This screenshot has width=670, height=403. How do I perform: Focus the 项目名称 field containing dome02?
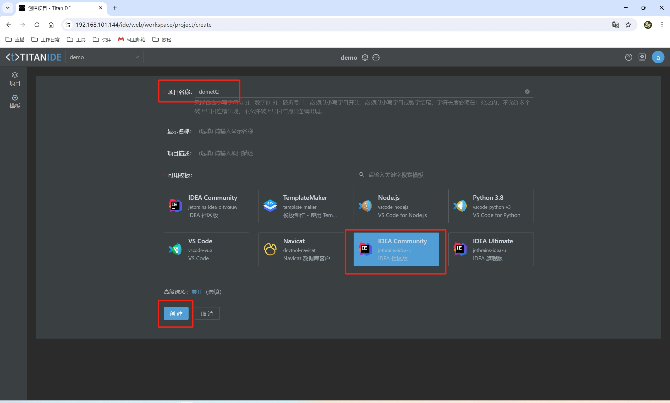pyautogui.click(x=364, y=92)
